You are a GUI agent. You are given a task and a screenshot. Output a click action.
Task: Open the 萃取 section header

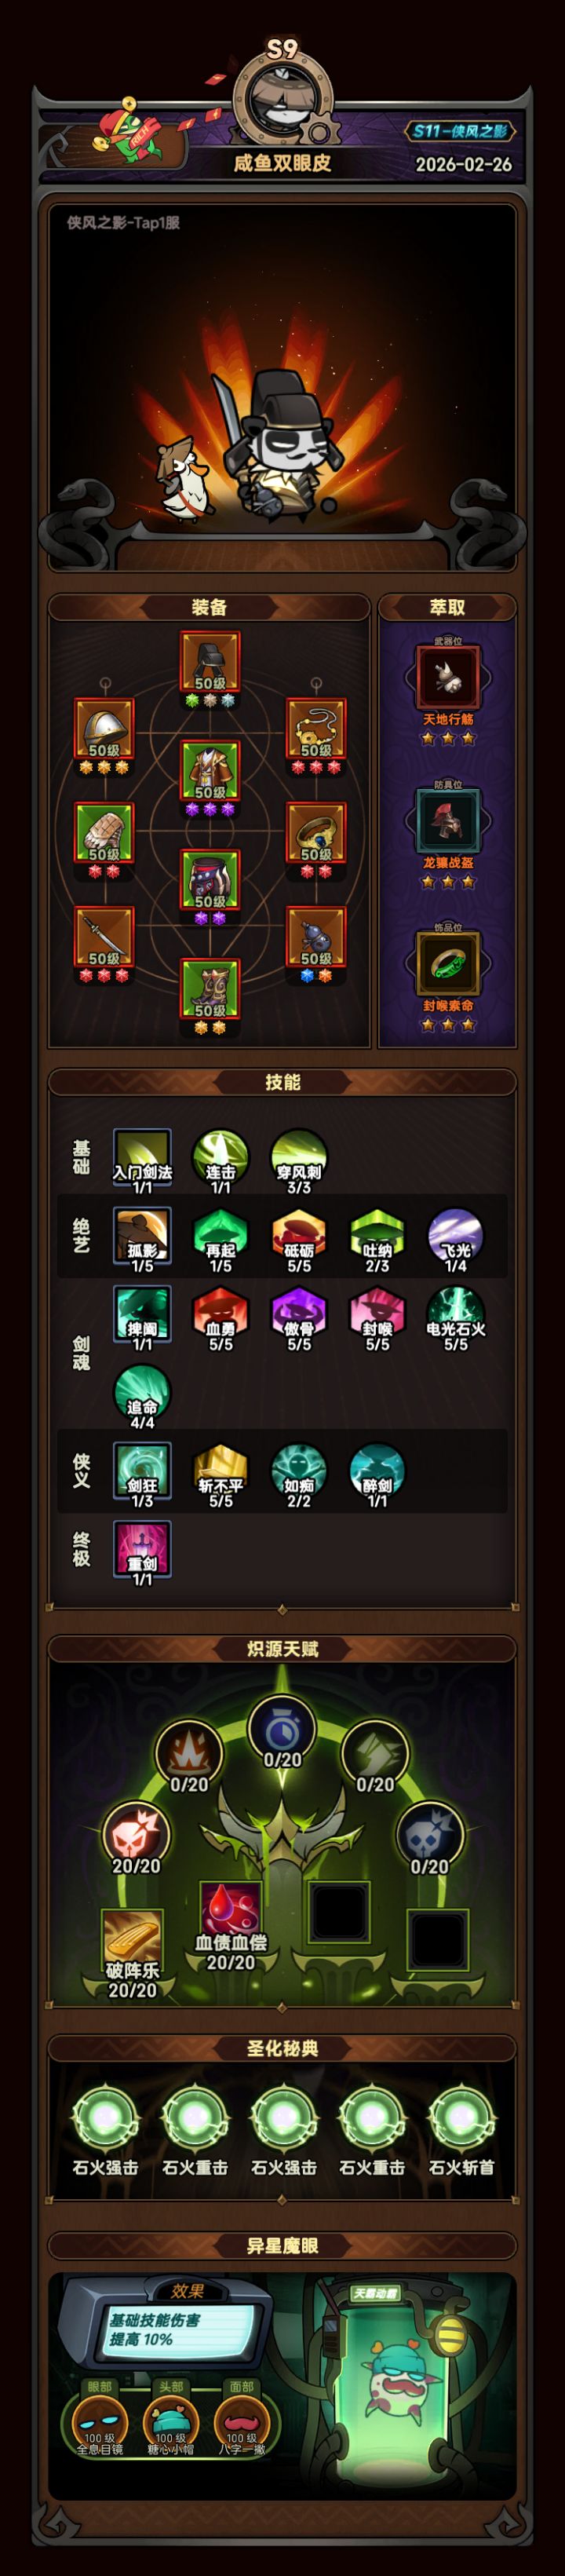[x=447, y=607]
